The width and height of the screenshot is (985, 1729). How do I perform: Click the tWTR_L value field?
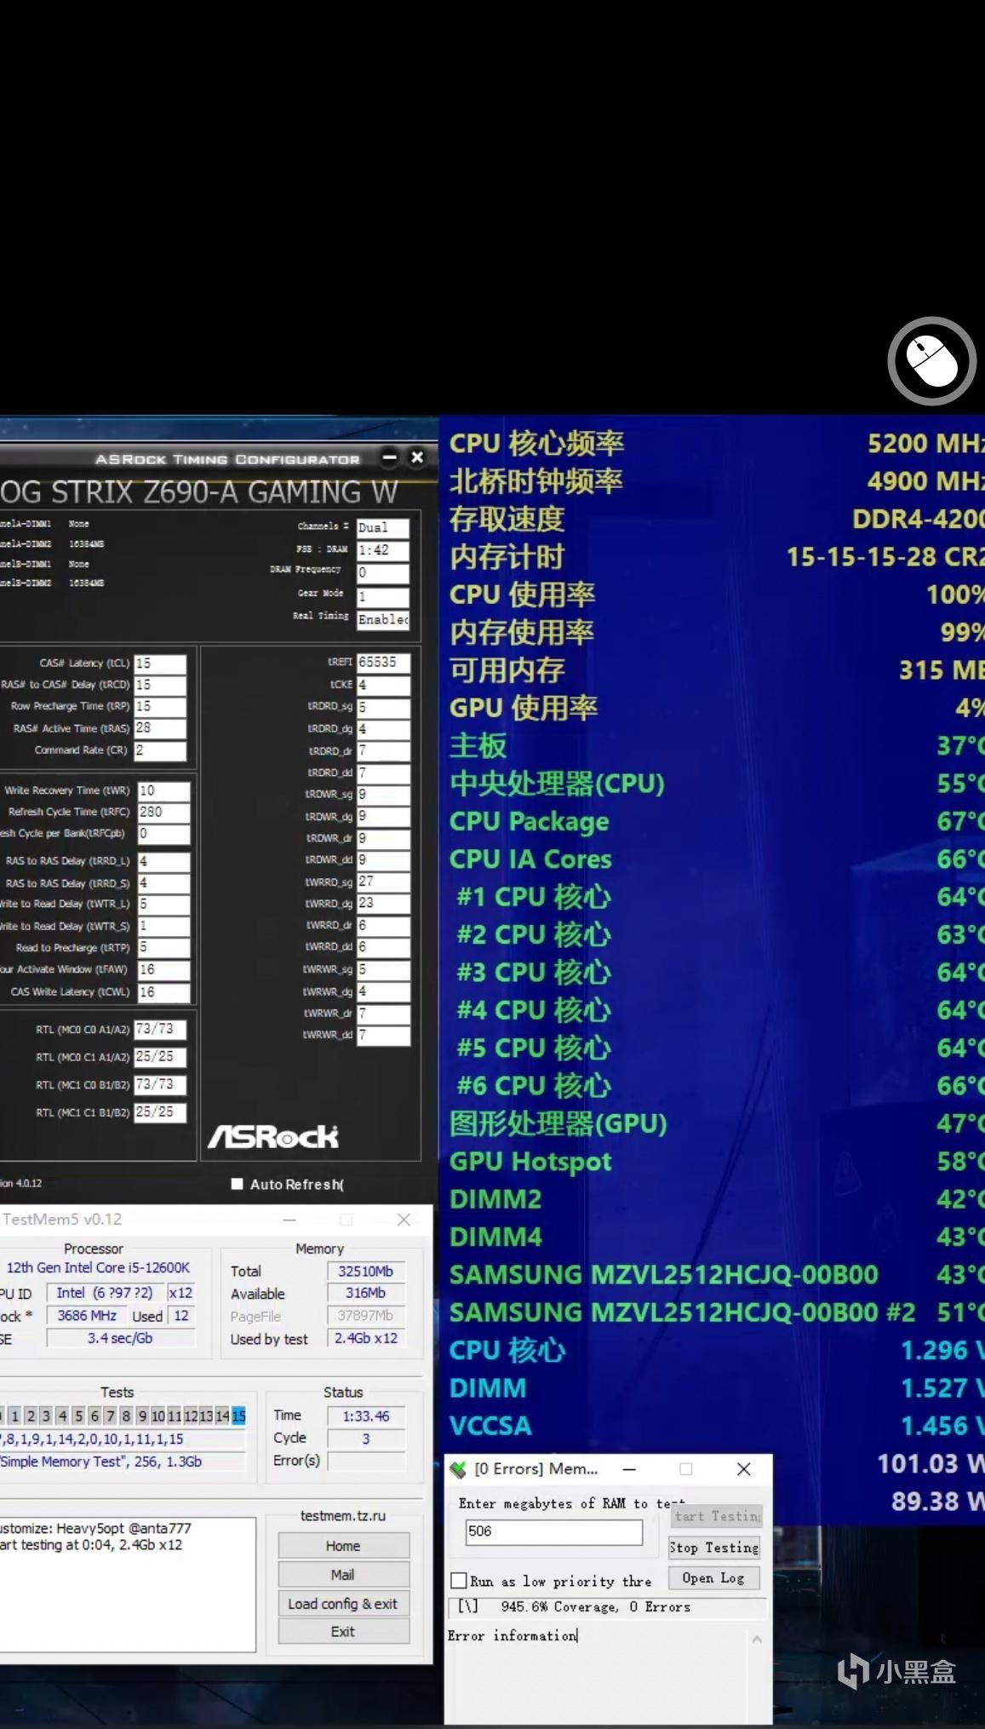click(163, 904)
